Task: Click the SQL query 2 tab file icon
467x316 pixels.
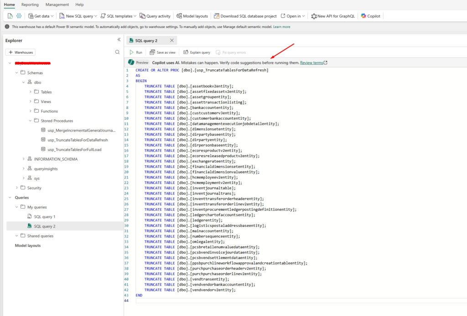Action: (131, 41)
